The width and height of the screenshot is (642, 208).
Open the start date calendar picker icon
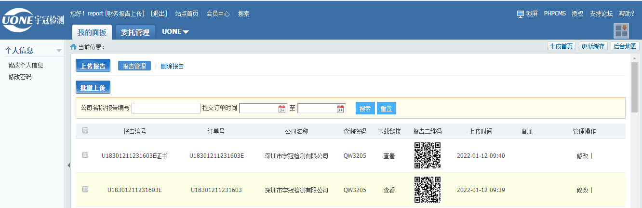coord(282,109)
